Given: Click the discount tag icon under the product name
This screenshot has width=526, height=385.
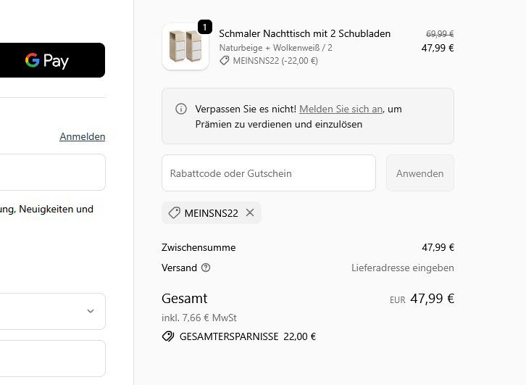Looking at the screenshot, I should (x=225, y=61).
